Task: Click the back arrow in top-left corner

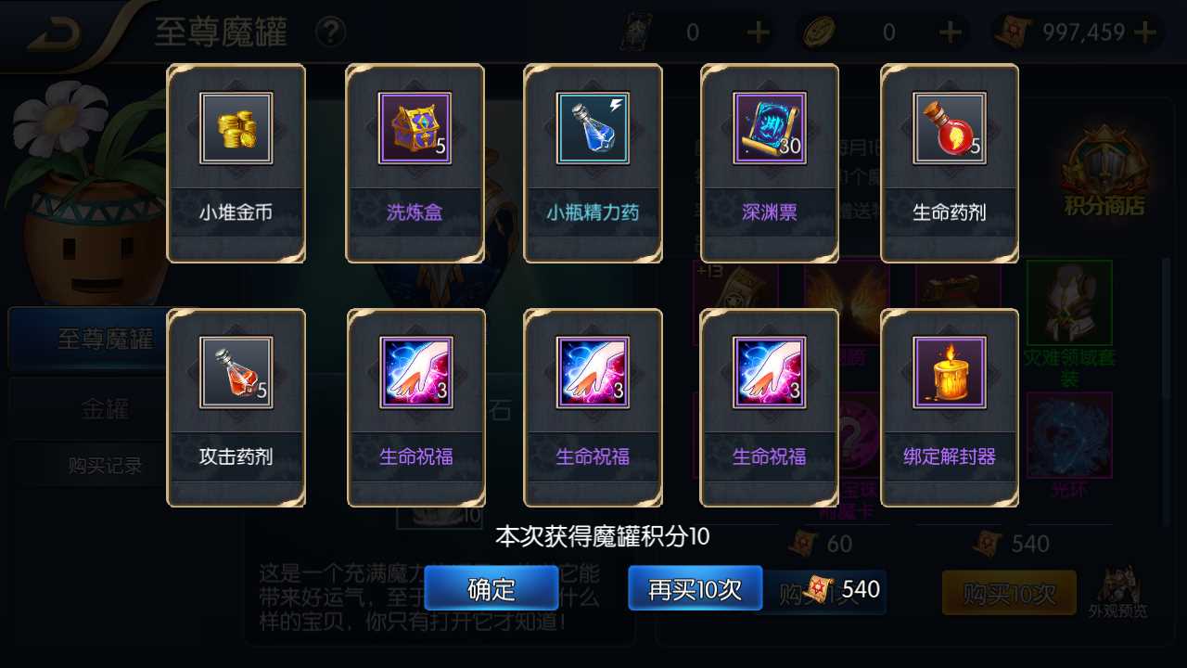Action: (x=54, y=34)
